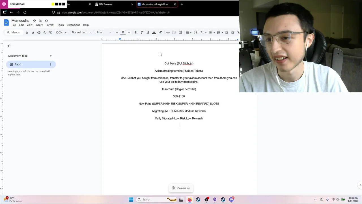Open the Insert menu
Viewport: 362px width, 204px height.
[x=39, y=25]
